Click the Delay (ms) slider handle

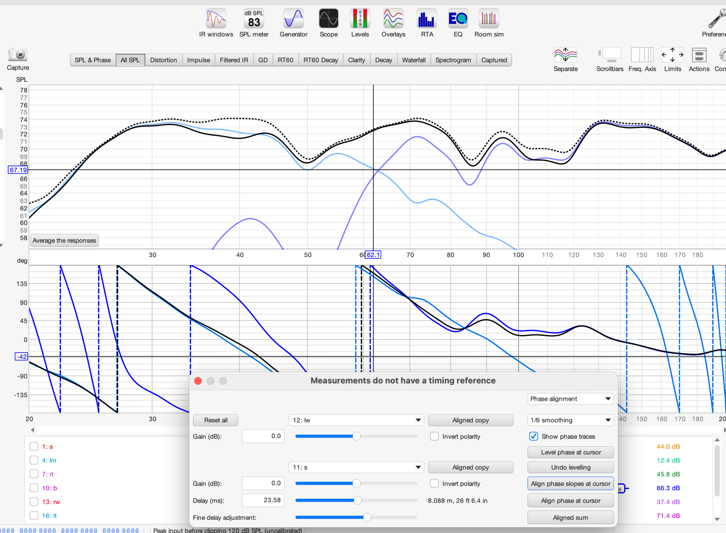pos(357,500)
